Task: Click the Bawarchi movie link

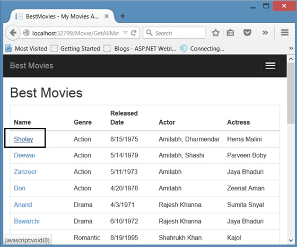Action: [x=27, y=221]
